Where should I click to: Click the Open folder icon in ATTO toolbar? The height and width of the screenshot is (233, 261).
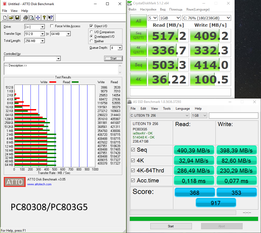click(x=11, y=18)
